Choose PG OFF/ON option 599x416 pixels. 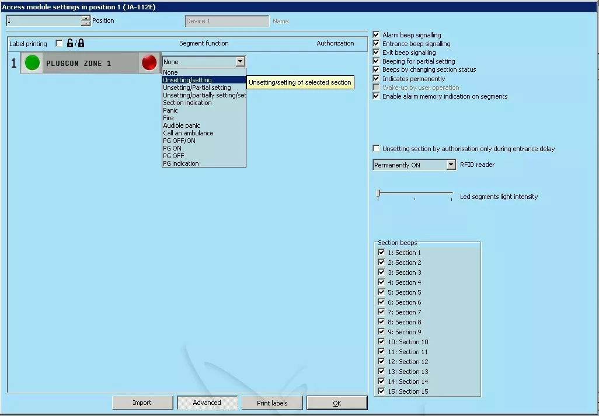204,141
